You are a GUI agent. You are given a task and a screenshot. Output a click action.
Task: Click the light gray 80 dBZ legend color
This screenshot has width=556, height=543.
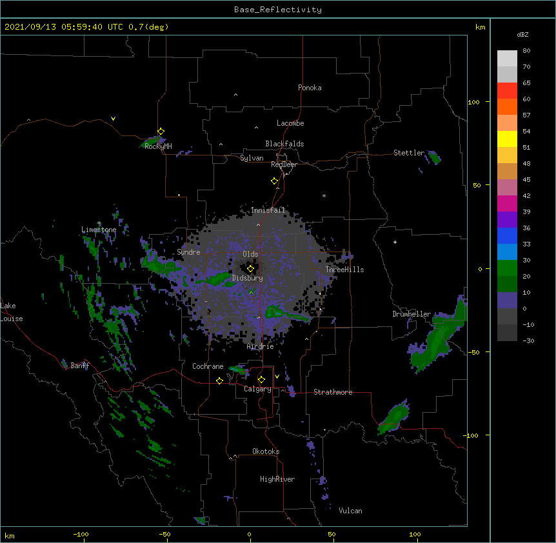click(507, 58)
